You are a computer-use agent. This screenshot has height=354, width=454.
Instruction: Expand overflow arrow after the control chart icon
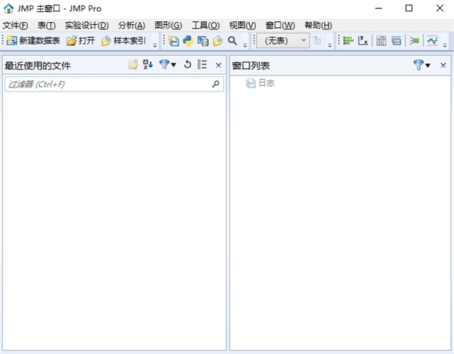[x=445, y=45]
